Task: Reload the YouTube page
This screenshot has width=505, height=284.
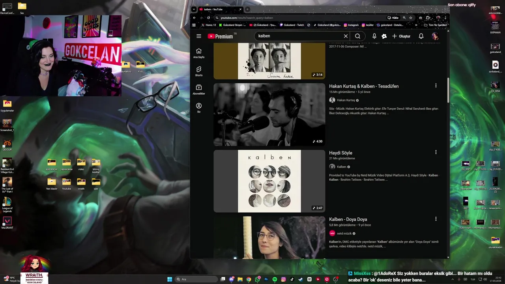Action: (208, 18)
